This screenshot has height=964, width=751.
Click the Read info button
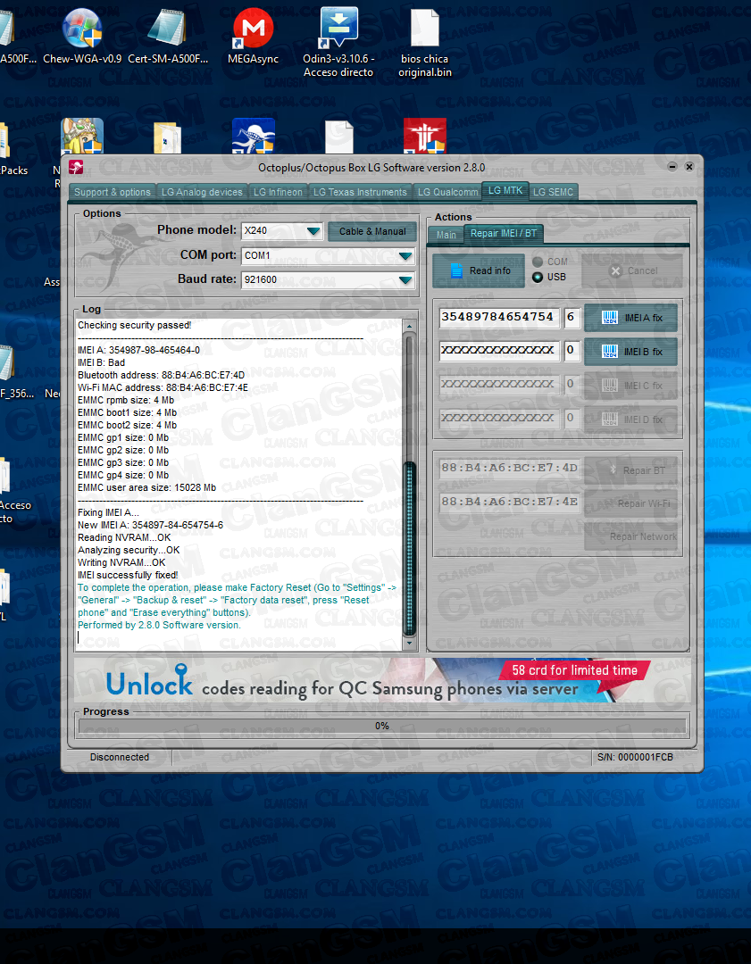479,270
